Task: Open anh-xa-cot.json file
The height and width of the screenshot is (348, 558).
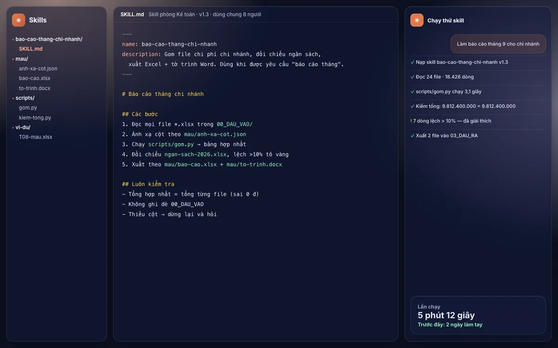Action: (38, 69)
